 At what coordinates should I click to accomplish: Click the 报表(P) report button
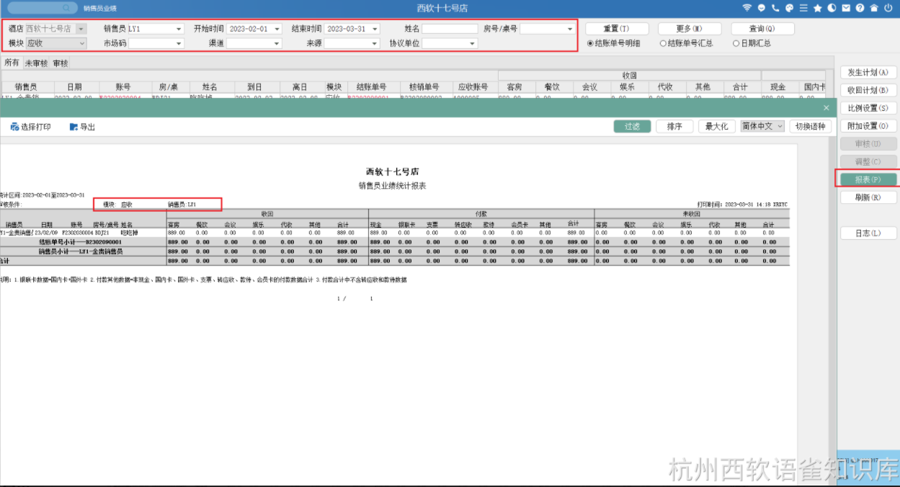click(868, 179)
